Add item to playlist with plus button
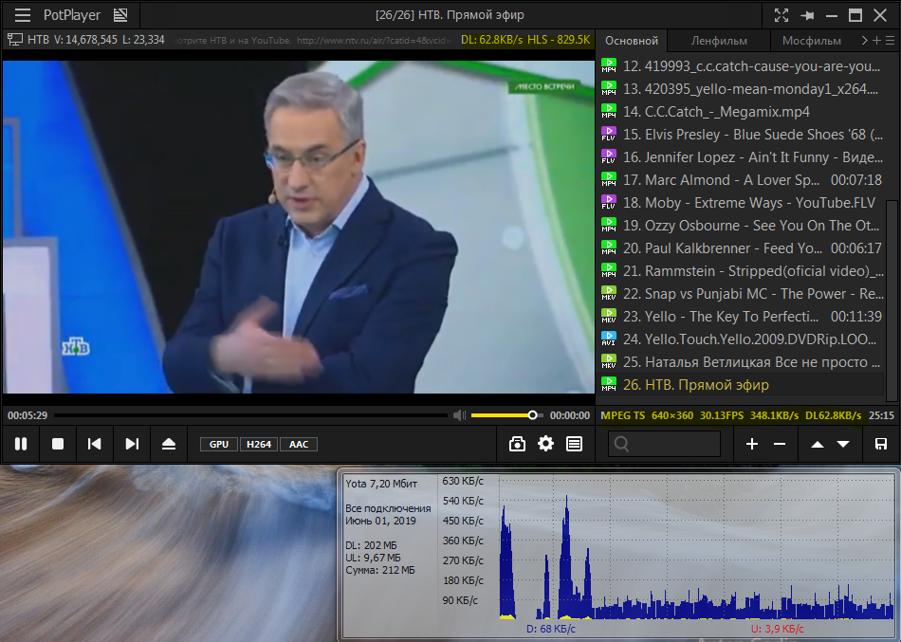 pos(752,444)
